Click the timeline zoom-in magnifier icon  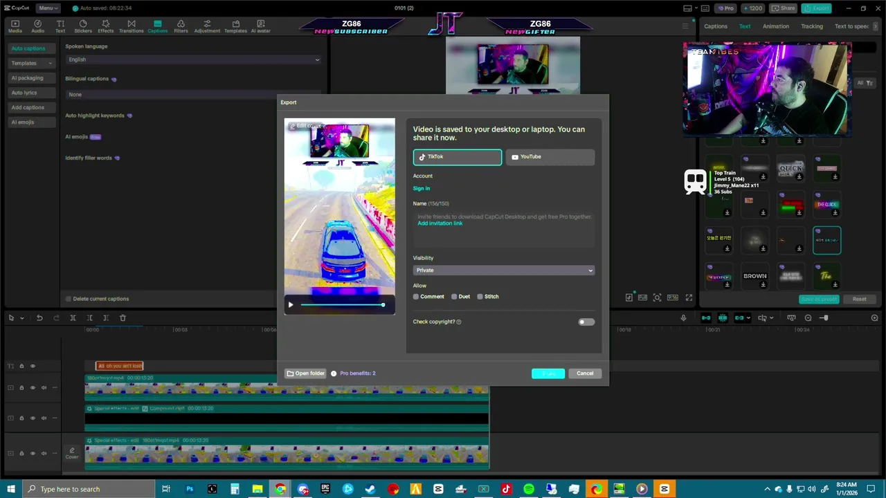874,317
